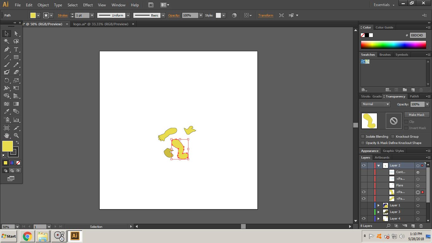Open the Windows Start menu
The height and width of the screenshot is (243, 432).
click(9, 236)
